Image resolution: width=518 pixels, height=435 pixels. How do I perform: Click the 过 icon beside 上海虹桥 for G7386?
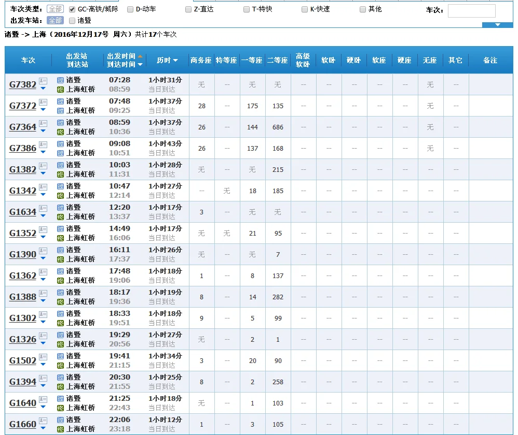pyautogui.click(x=60, y=152)
